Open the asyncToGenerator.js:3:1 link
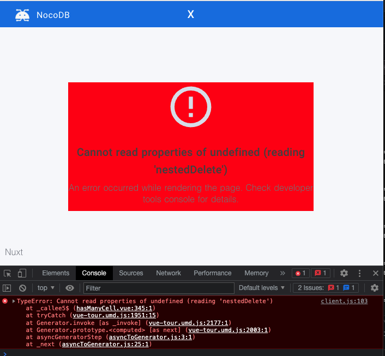The image size is (385, 356). point(151,337)
